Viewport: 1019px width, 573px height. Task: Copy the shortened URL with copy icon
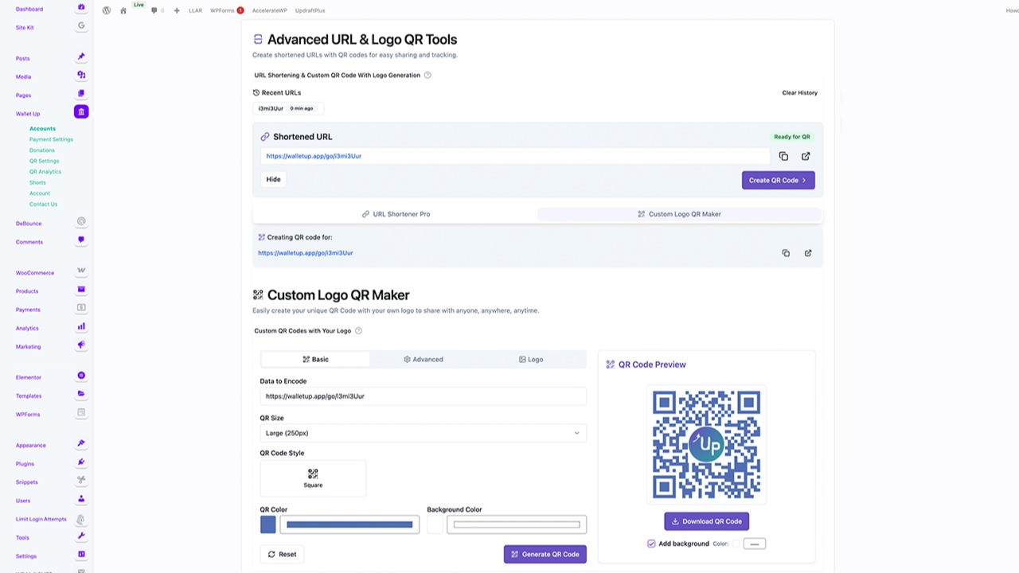[783, 156]
